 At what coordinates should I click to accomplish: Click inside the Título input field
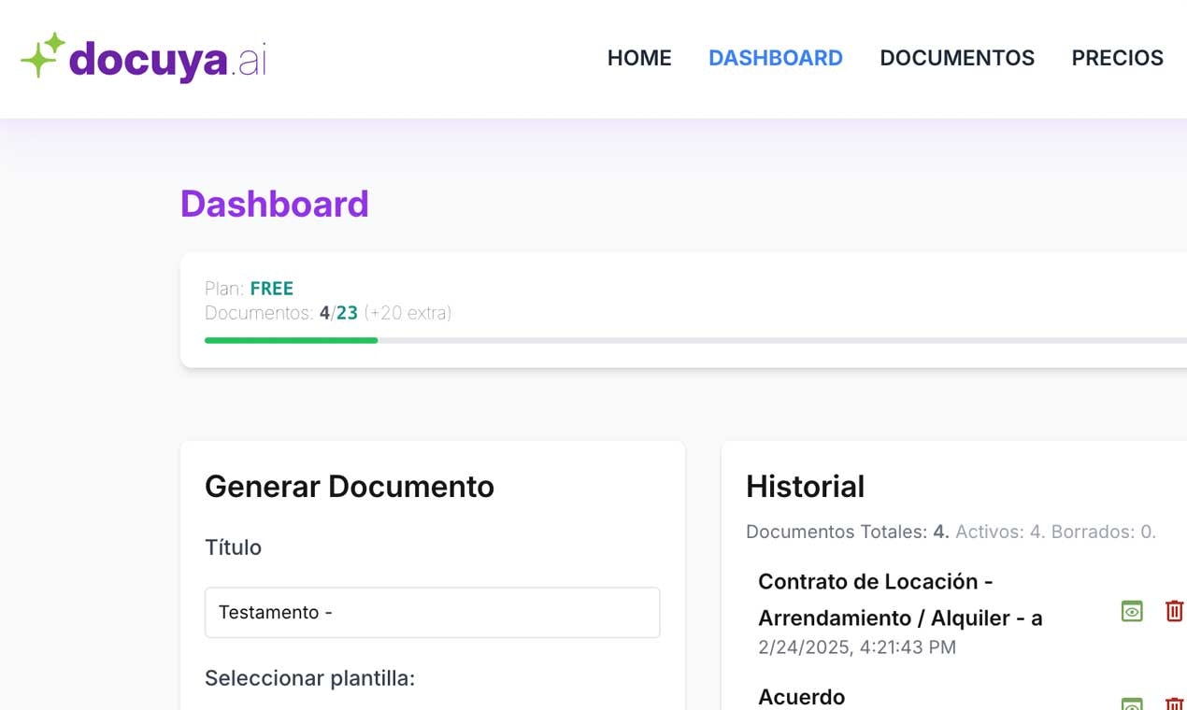[x=432, y=612]
